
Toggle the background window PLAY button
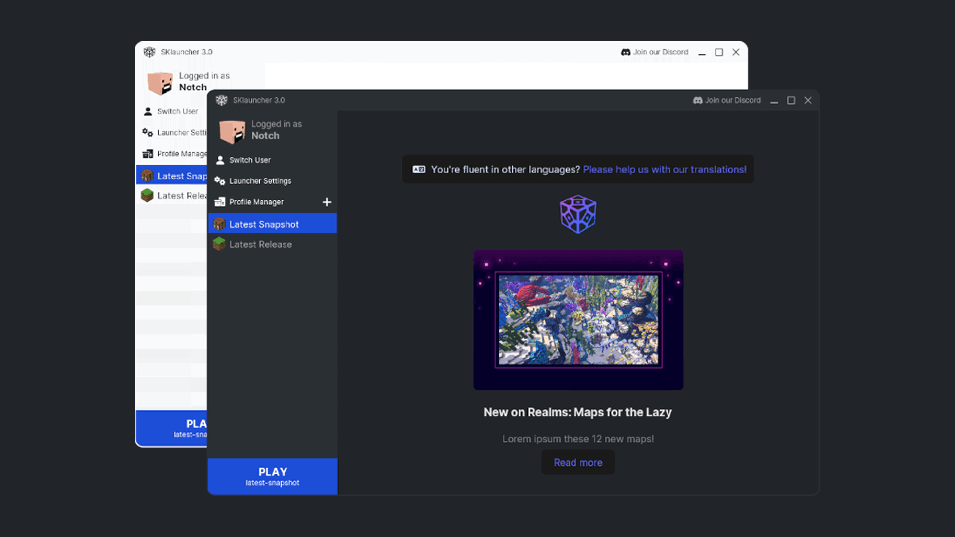pyautogui.click(x=173, y=427)
